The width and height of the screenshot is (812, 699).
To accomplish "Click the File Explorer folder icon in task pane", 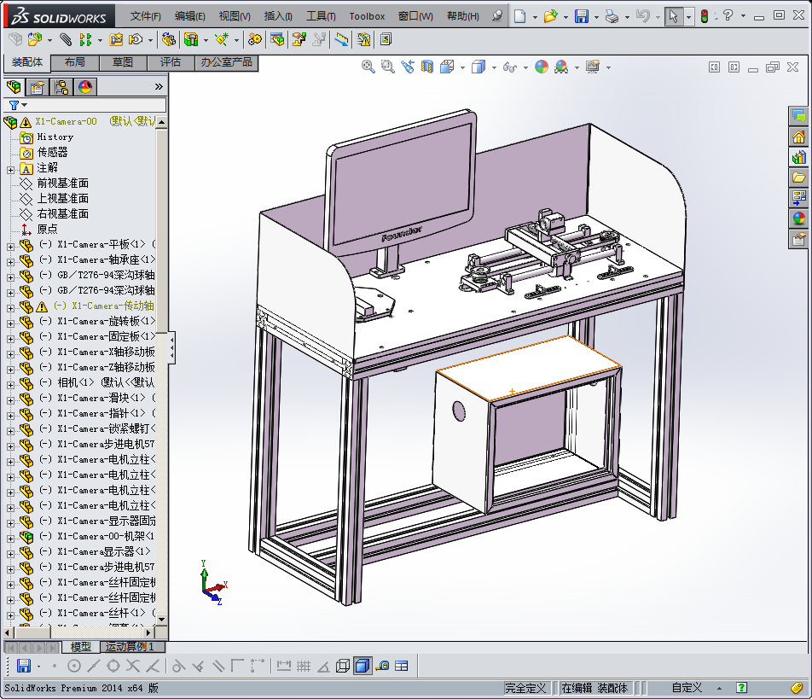I will pyautogui.click(x=799, y=178).
